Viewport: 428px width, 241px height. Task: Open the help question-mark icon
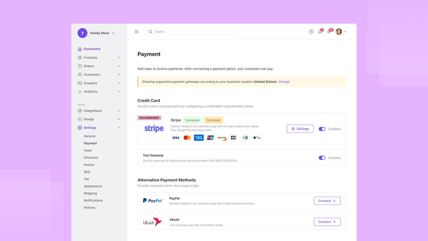311,32
